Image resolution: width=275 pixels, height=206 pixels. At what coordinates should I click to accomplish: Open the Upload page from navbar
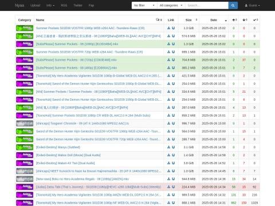(36, 5)
